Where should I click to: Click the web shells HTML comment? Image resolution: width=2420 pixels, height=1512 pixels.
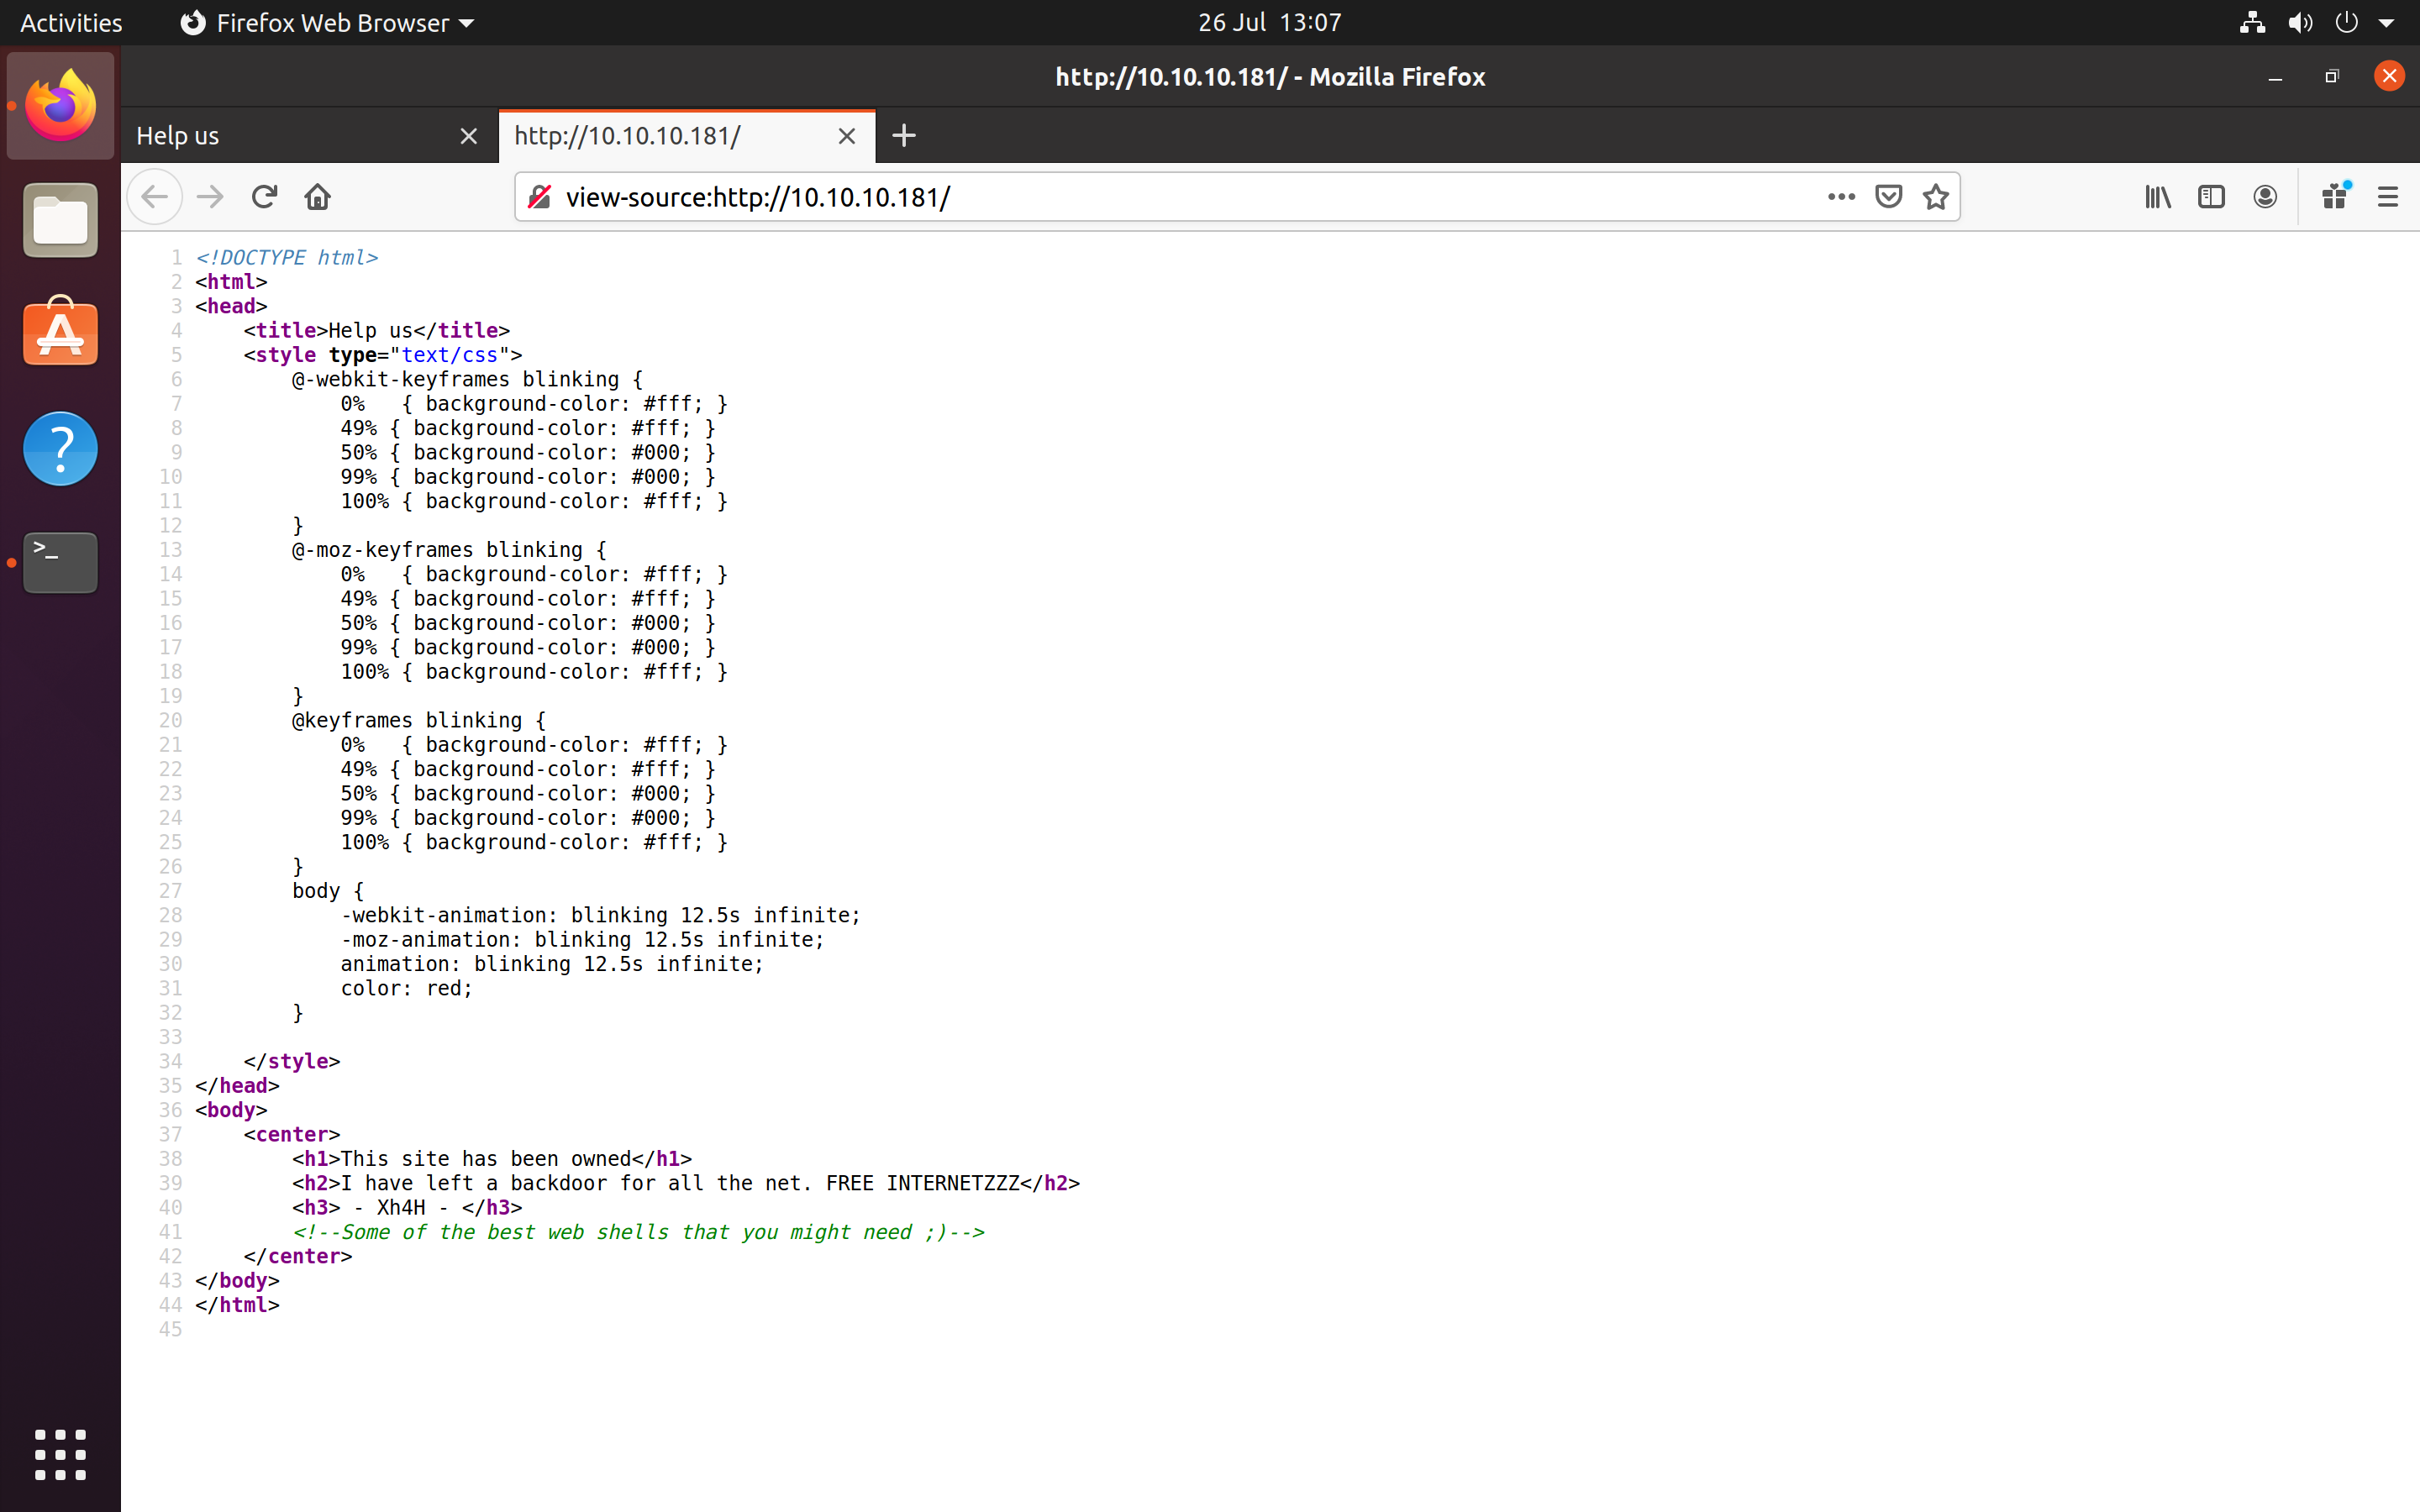pyautogui.click(x=639, y=1232)
